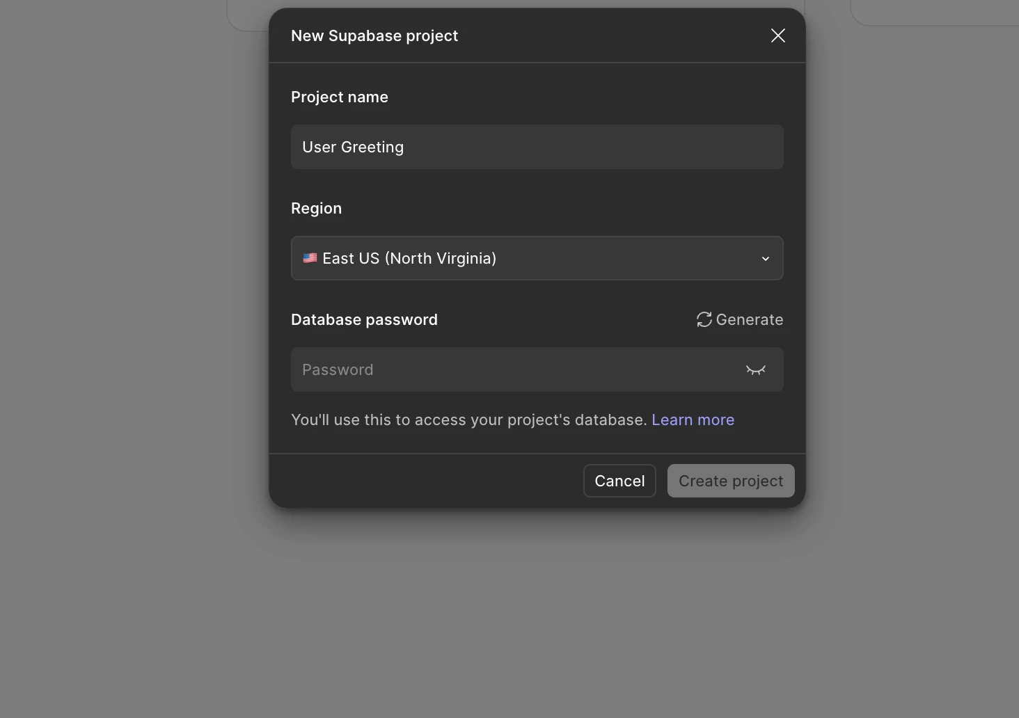Close the New Supabase project dialog
The width and height of the screenshot is (1019, 718).
pyautogui.click(x=777, y=35)
